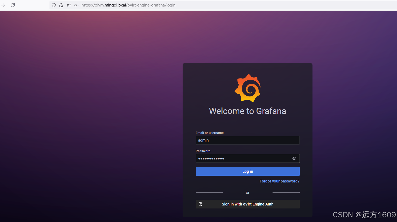
Task: Show password with the eye icon
Action: [x=294, y=158]
